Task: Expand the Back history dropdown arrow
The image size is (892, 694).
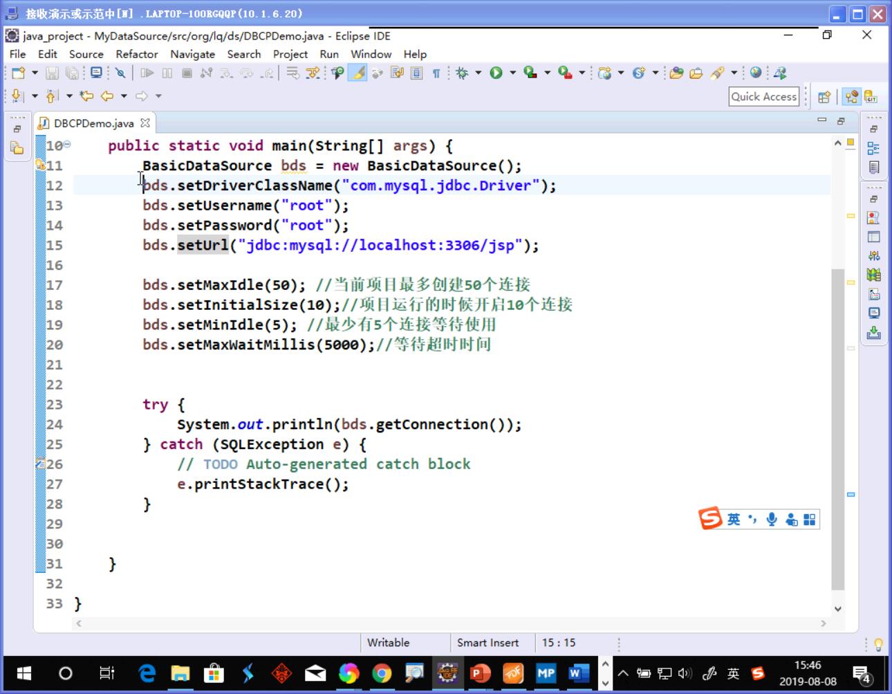Action: click(124, 96)
